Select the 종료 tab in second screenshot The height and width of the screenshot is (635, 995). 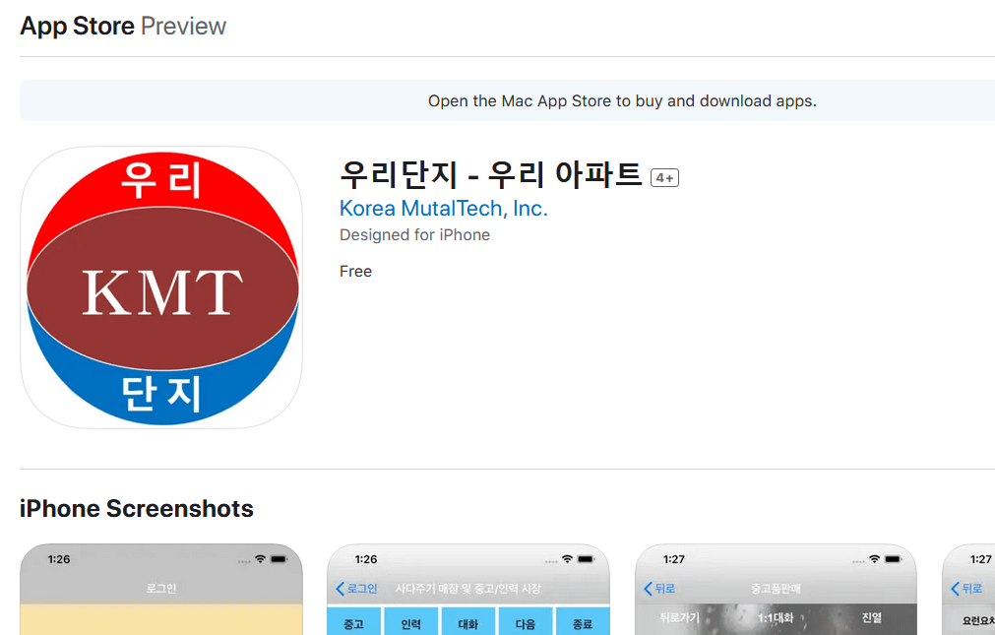point(583,623)
